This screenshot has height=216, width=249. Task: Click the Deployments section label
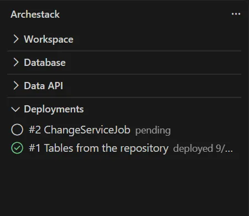(x=54, y=109)
